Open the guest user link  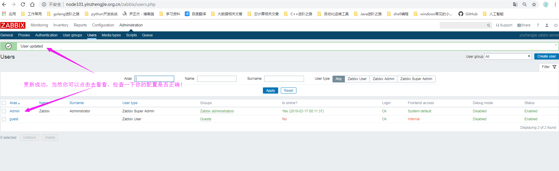(14, 119)
